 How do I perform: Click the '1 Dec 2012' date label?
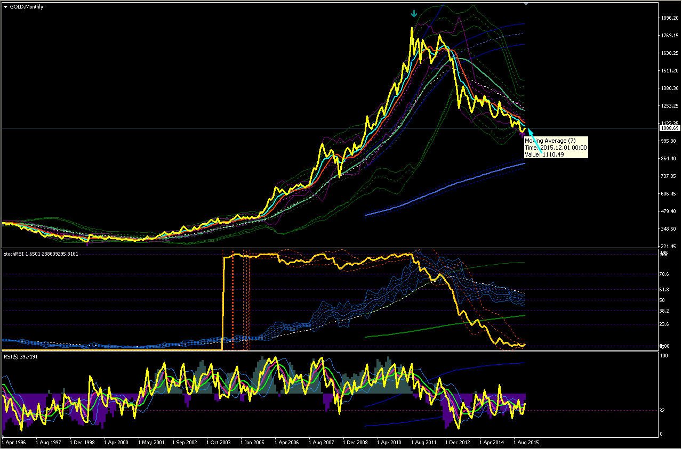pos(459,442)
